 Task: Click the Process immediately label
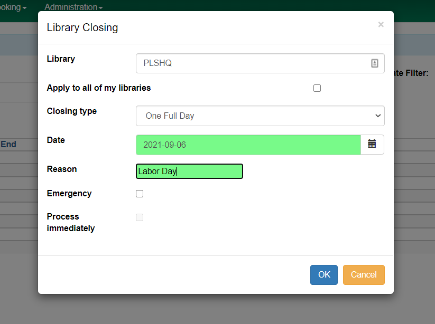(x=71, y=222)
